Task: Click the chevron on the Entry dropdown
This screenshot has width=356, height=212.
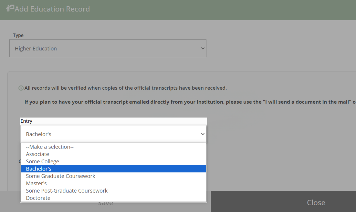Action: click(202, 133)
